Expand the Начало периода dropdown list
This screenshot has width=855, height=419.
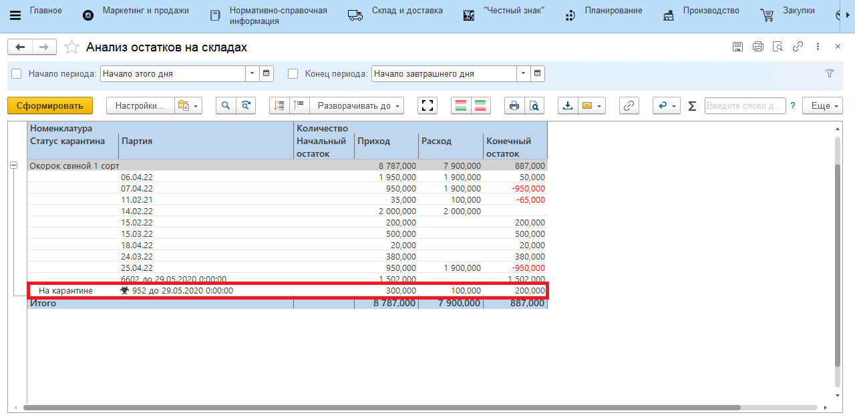click(252, 74)
